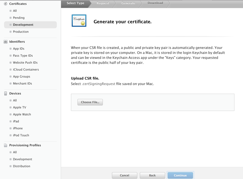Open the Generate step tab
This screenshot has height=179, width=243.
click(128, 3)
